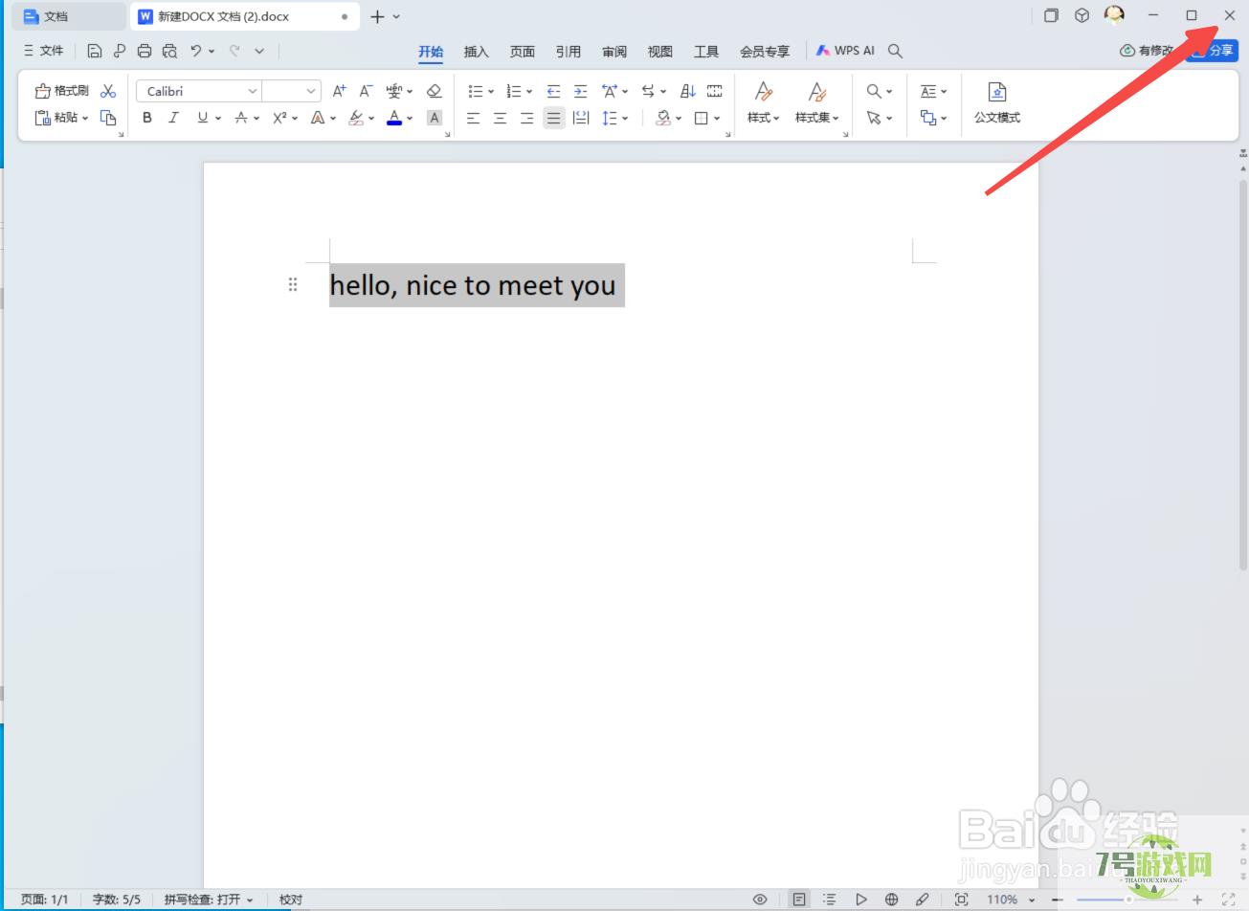Open the 文件 file menu

tap(43, 51)
